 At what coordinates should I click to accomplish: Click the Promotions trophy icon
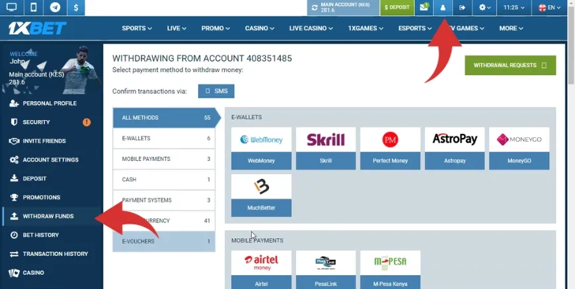point(14,197)
